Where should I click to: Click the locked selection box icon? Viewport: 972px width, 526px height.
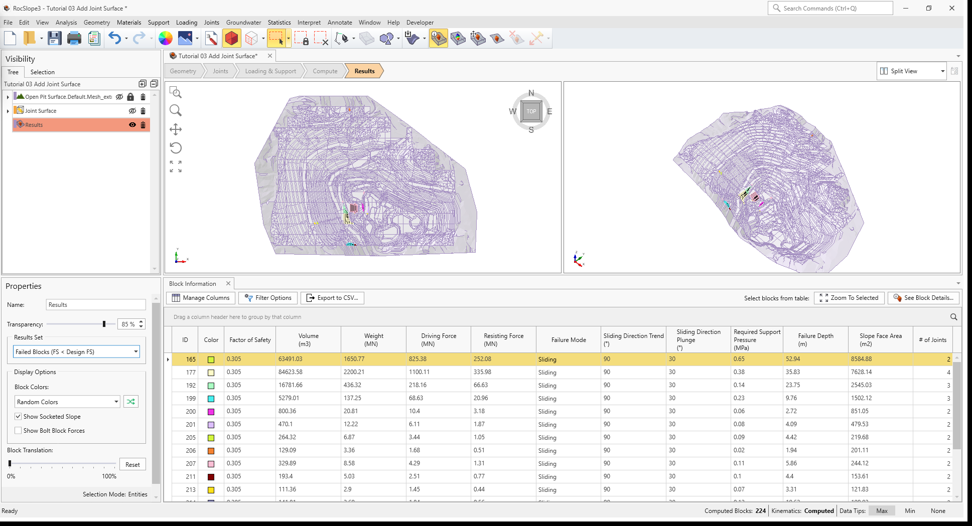[x=301, y=38]
